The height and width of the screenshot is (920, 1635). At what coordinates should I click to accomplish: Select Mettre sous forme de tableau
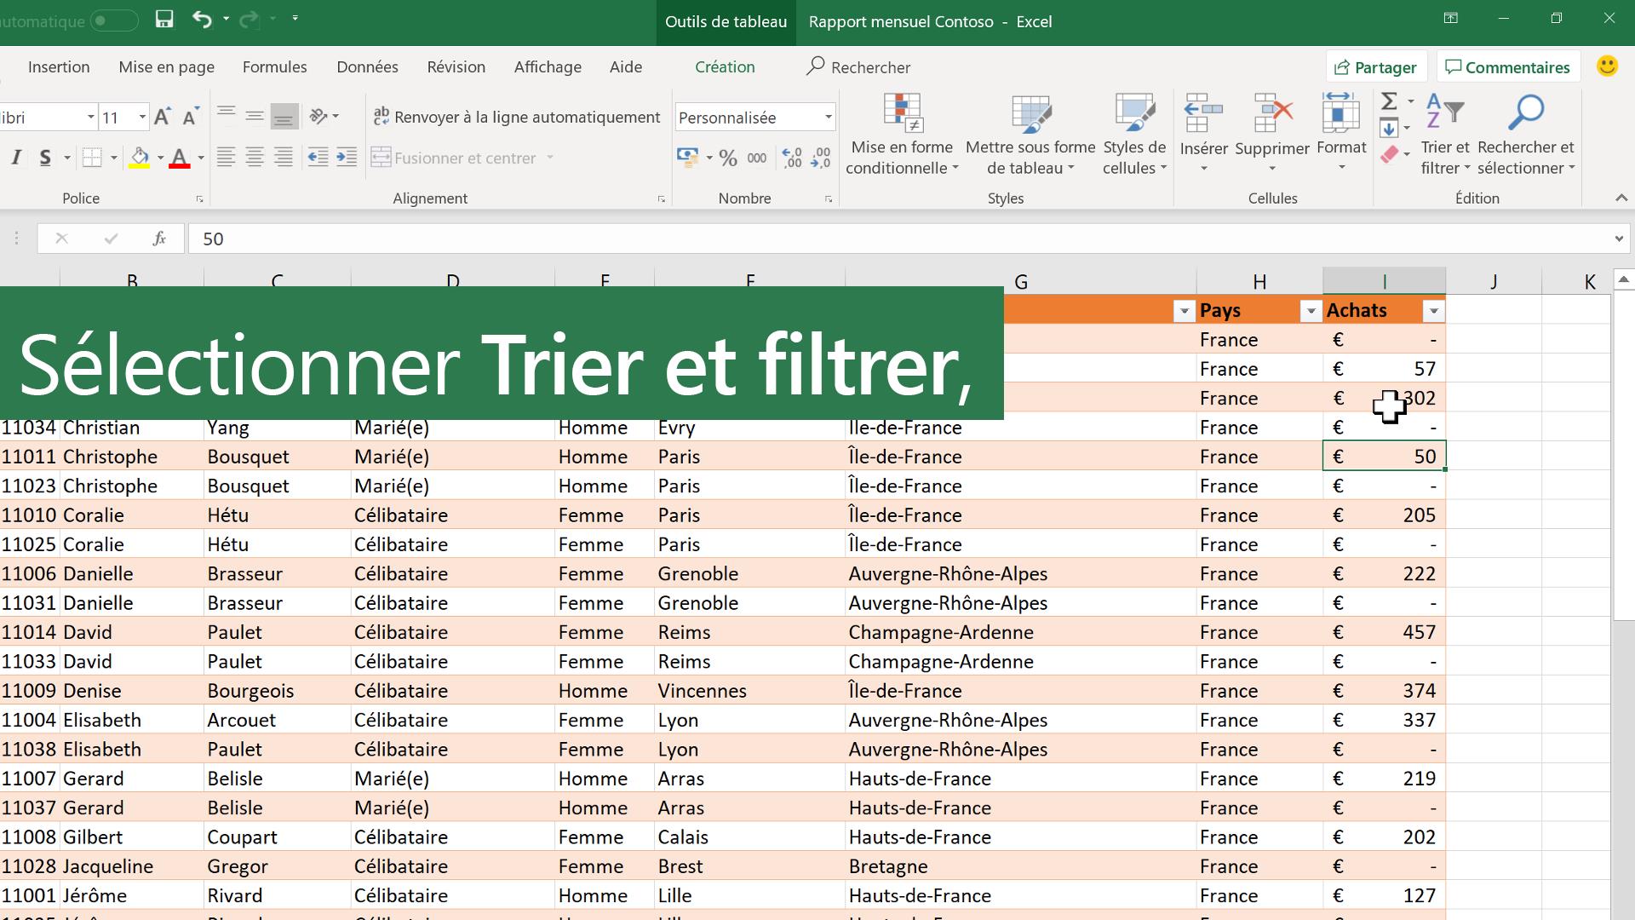[x=1030, y=136]
